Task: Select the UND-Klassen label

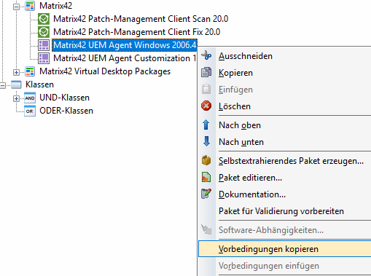Action: pos(64,98)
